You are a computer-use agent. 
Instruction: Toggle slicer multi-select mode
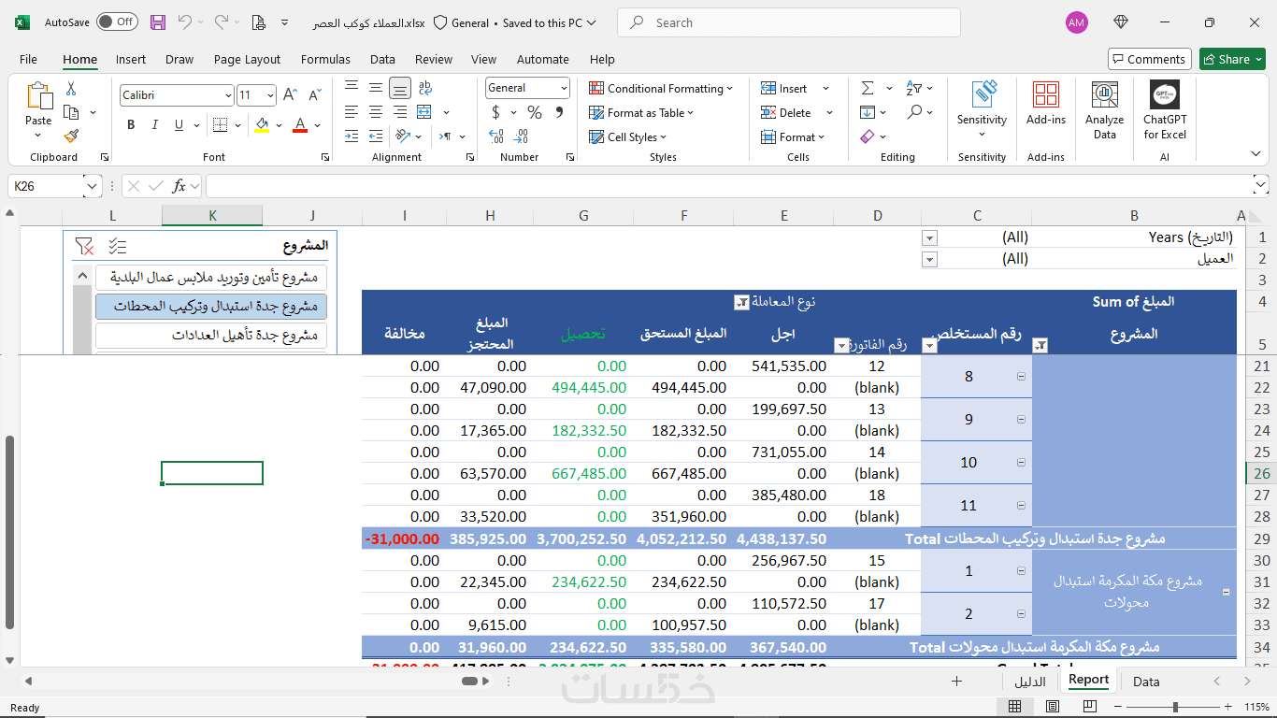click(117, 246)
